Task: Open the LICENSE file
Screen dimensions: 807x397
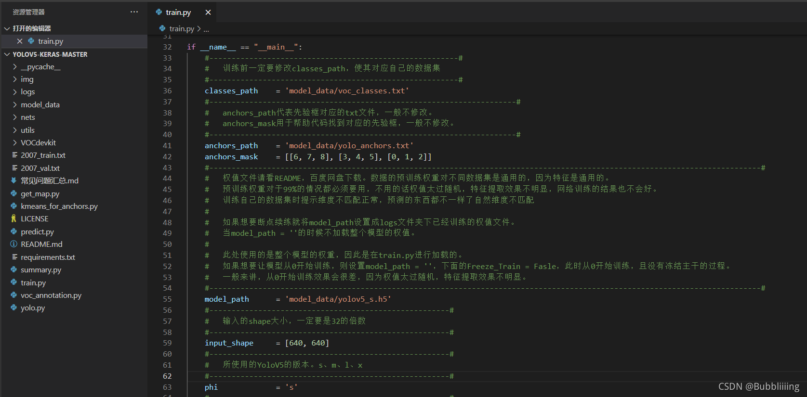Action: tap(35, 219)
